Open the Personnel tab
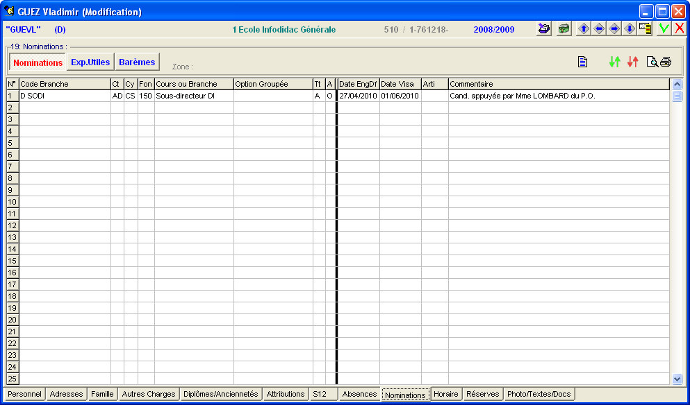The height and width of the screenshot is (405, 690). tap(24, 394)
